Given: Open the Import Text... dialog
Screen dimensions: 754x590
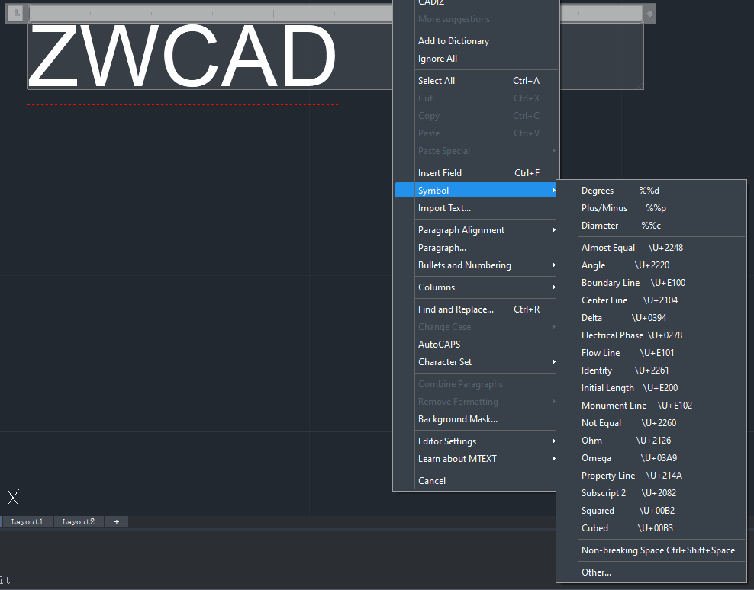Looking at the screenshot, I should coord(476,208).
